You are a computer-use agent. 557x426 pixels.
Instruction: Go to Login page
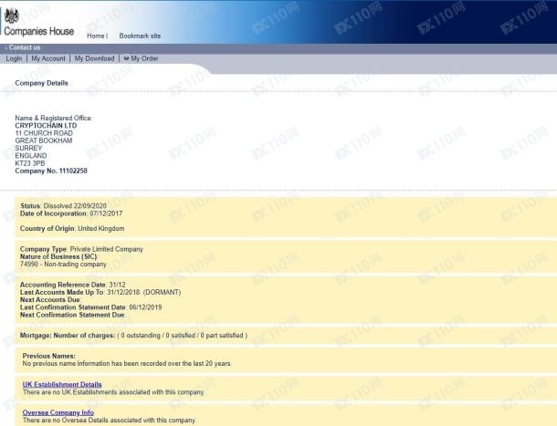(14, 58)
